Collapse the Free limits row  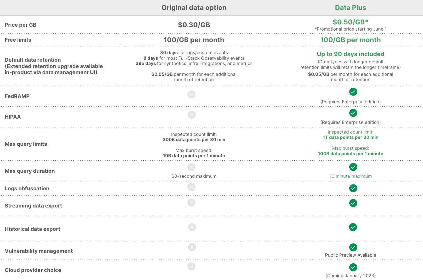point(18,40)
